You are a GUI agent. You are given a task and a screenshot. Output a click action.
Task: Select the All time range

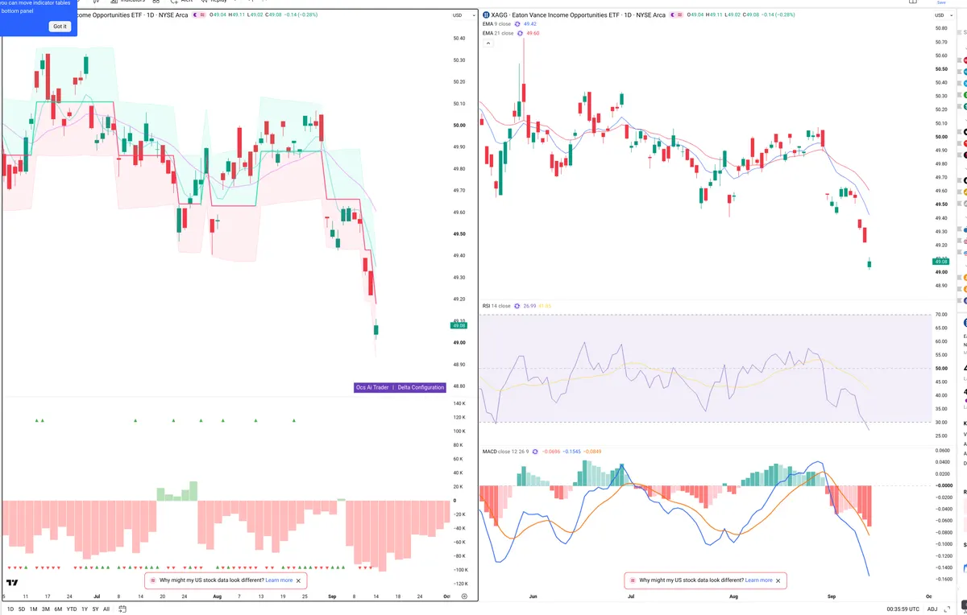pos(106,609)
